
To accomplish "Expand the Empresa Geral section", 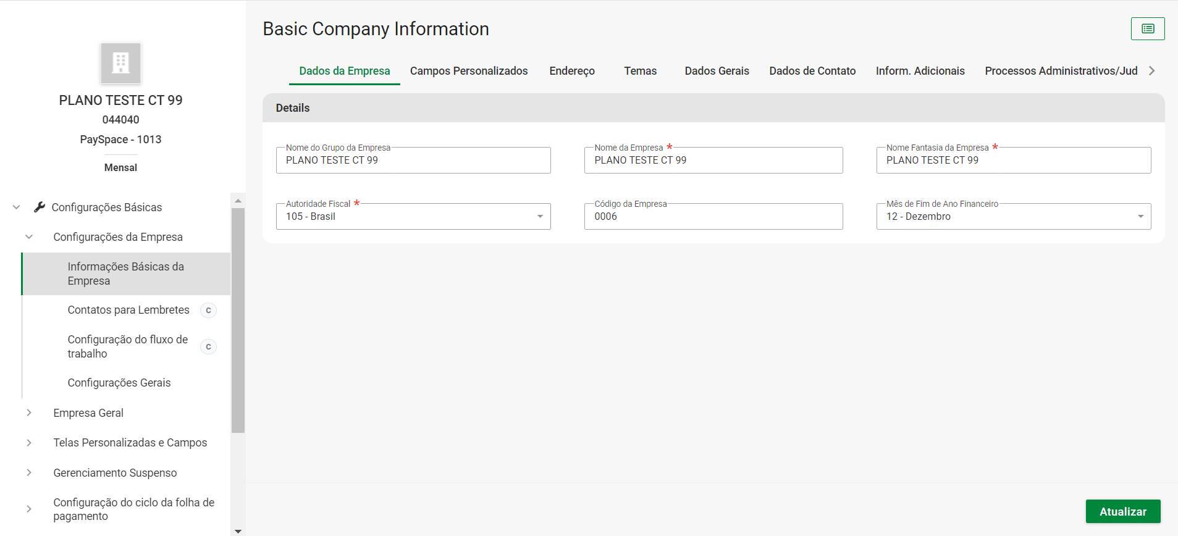I will (x=29, y=413).
